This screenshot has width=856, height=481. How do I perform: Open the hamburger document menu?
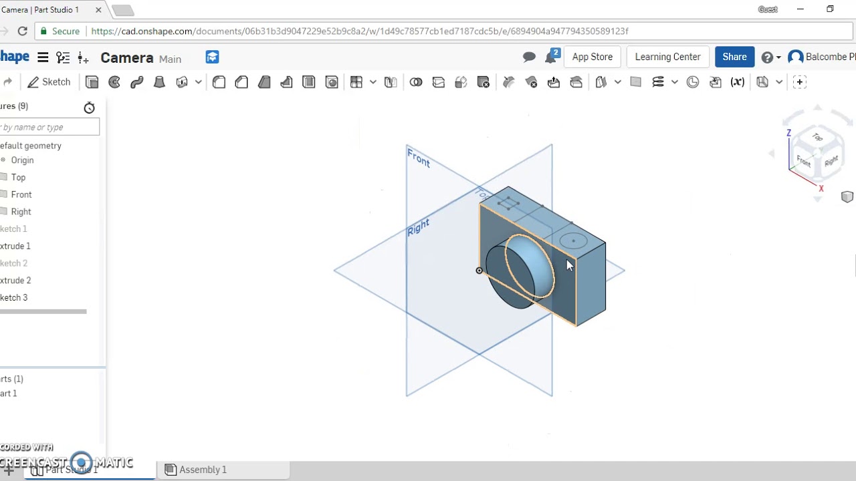43,57
